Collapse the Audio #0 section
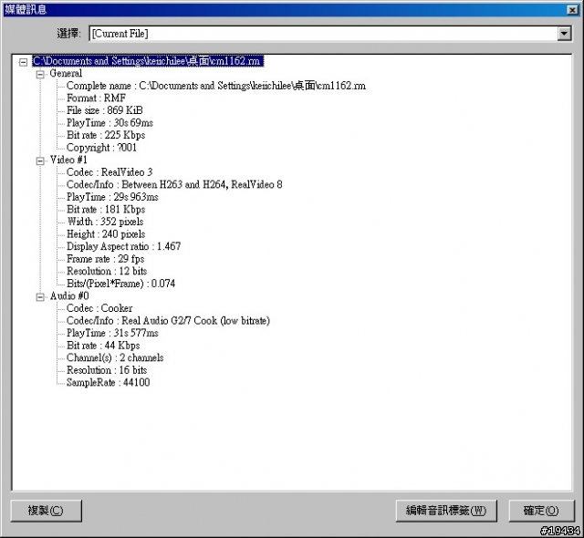The height and width of the screenshot is (538, 584). (40, 297)
